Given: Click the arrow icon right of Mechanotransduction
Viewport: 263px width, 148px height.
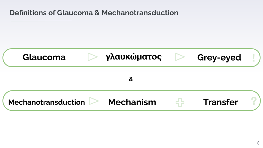Looking at the screenshot, I should point(94,101).
